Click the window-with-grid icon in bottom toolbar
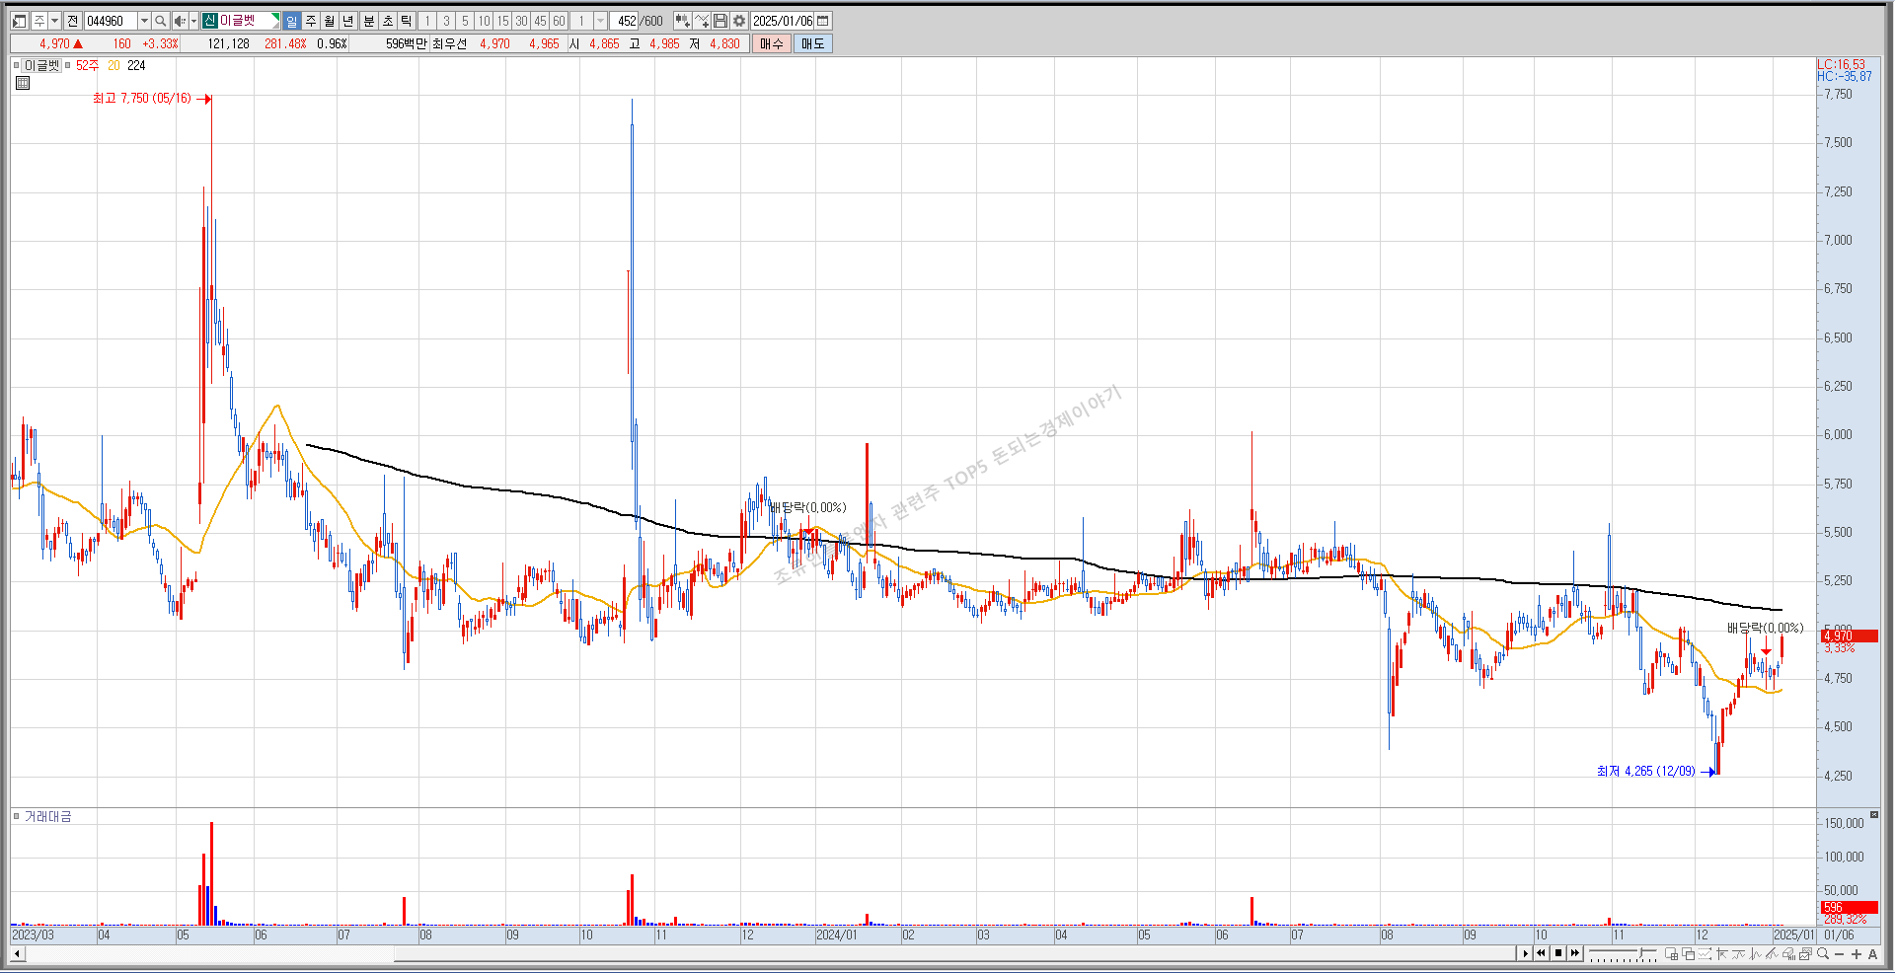 tap(1672, 954)
